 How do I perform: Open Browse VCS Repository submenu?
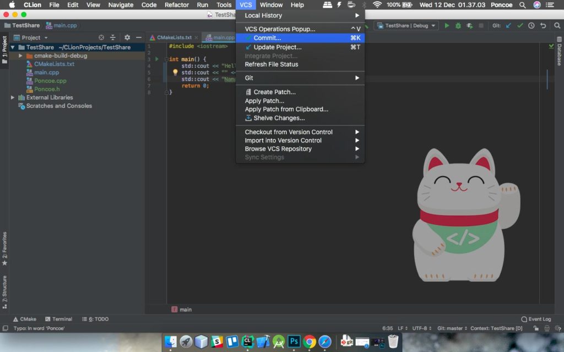[300, 148]
